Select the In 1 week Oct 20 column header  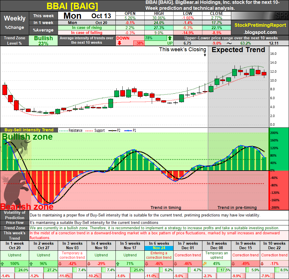(15, 246)
